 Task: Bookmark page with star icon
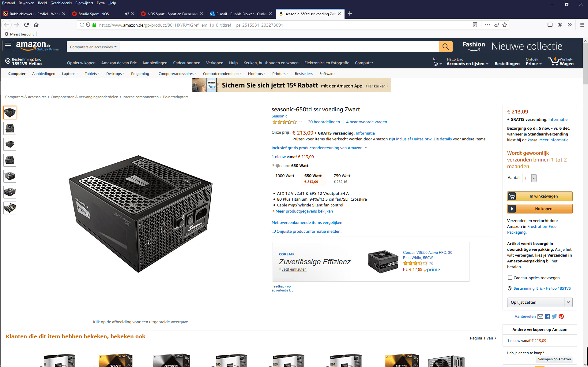[x=505, y=25]
